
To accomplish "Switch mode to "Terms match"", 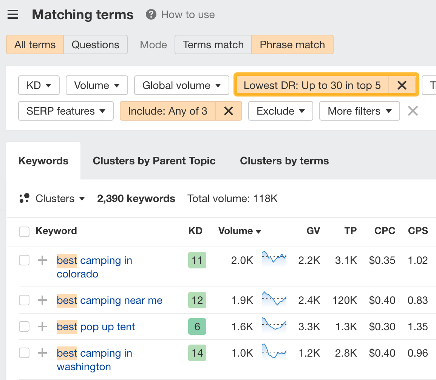I will click(x=213, y=44).
